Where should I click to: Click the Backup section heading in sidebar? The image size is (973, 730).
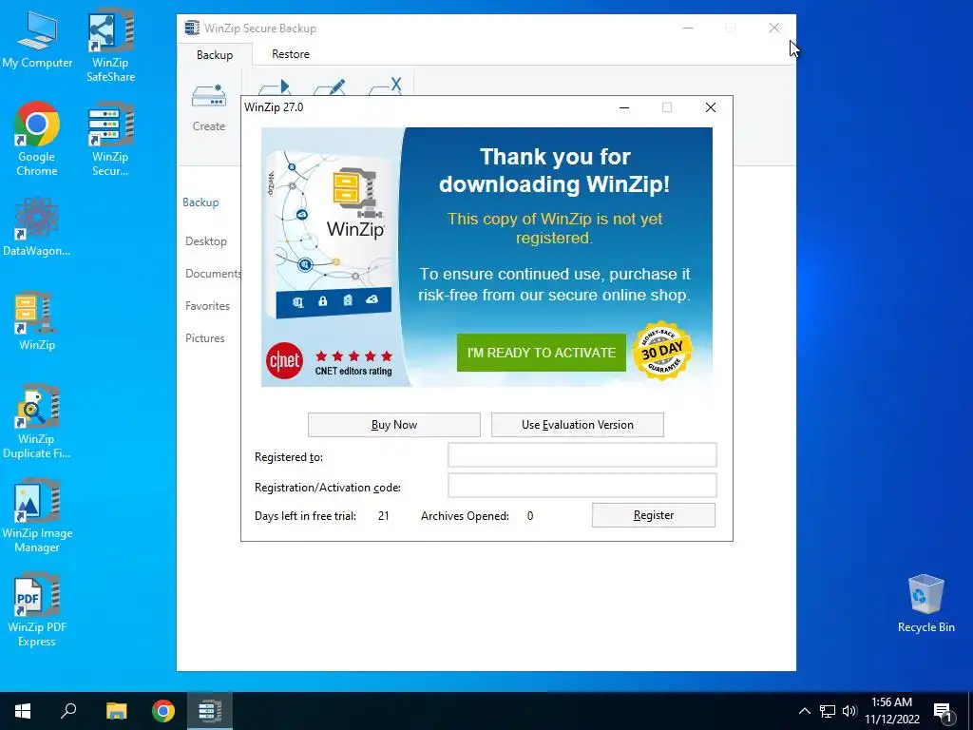point(200,202)
